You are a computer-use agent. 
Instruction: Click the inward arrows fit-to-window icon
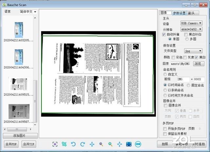(92, 144)
